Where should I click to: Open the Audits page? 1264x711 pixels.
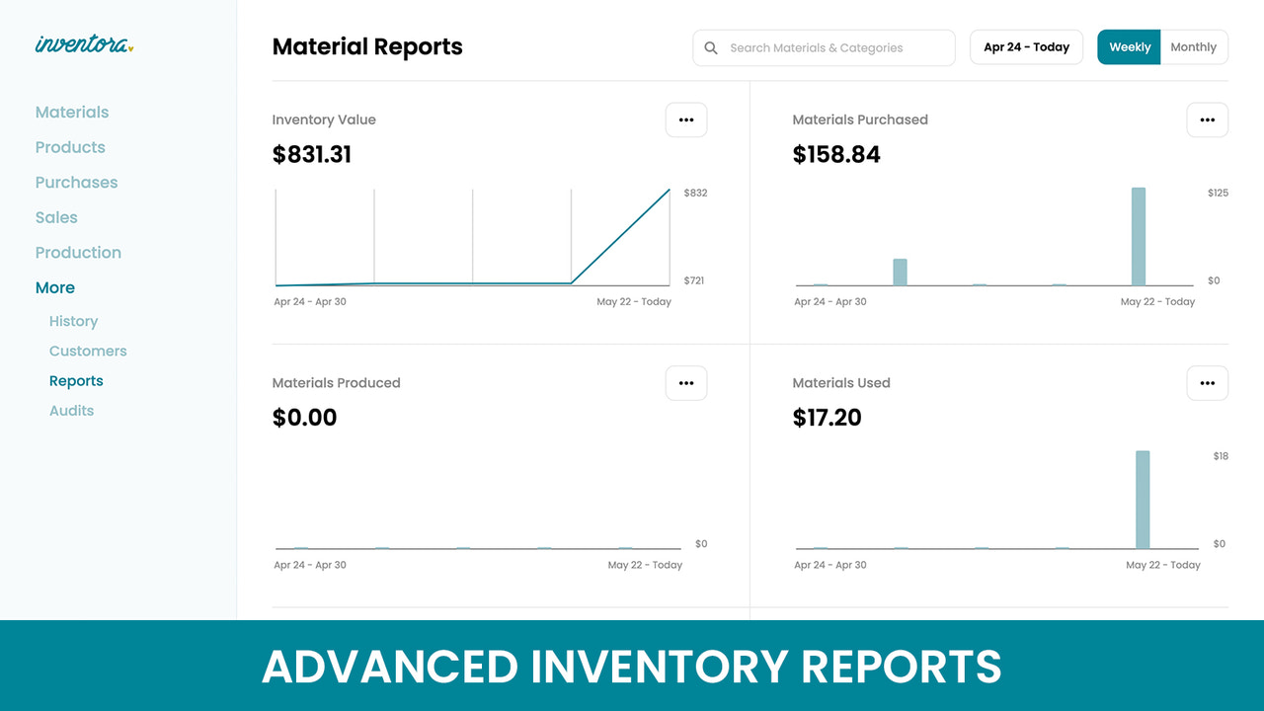tap(71, 410)
